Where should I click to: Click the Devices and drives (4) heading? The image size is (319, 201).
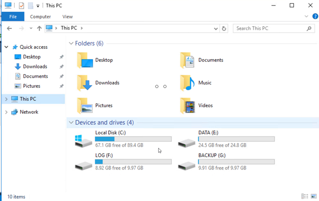pyautogui.click(x=105, y=123)
